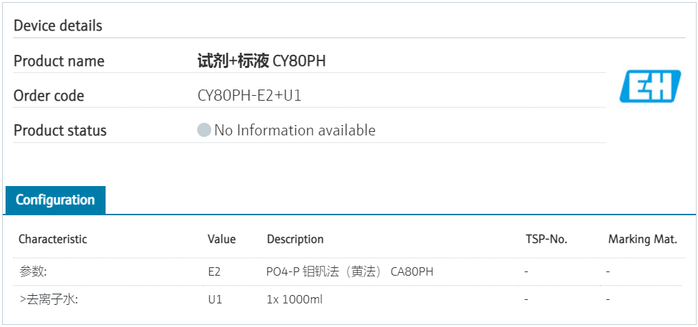Click the product name 试剂+标液 CY80PH
This screenshot has width=698, height=327.
[x=261, y=61]
